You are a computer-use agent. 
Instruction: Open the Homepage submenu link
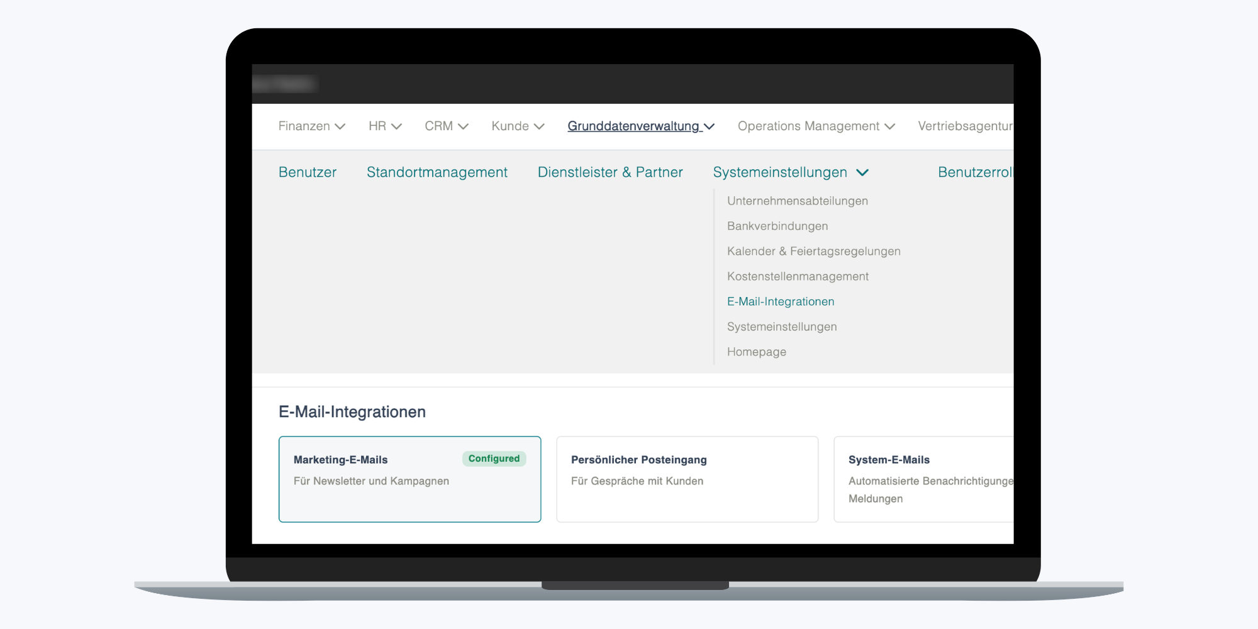coord(756,352)
